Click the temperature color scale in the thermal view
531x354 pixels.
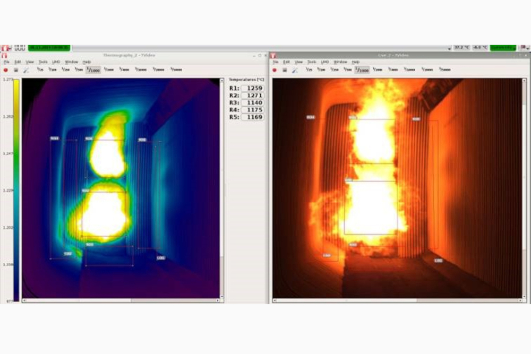pyautogui.click(x=16, y=191)
